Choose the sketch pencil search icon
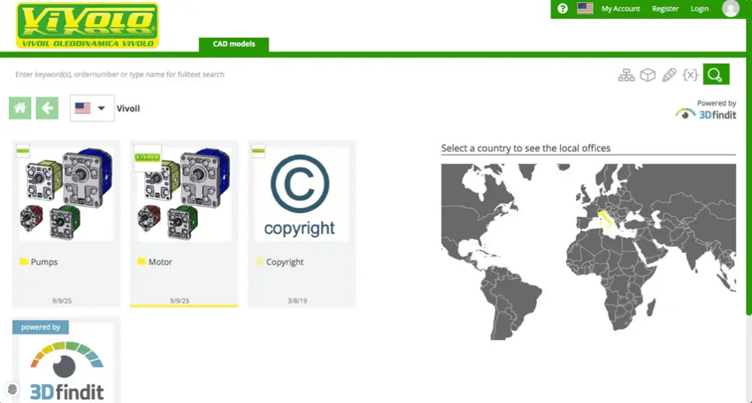The width and height of the screenshot is (752, 403). tap(669, 75)
